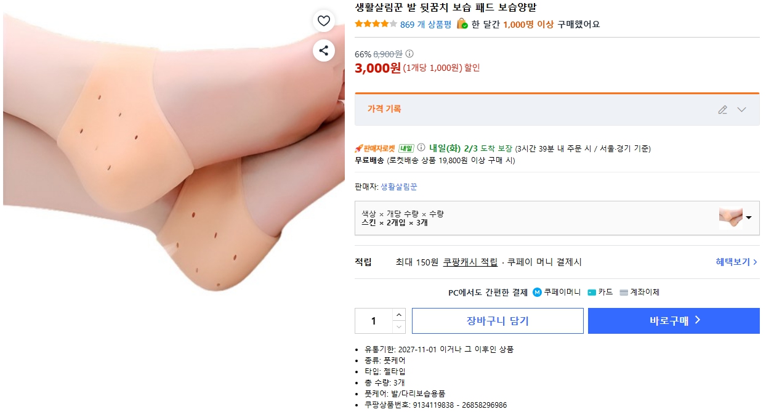Click the heart wishlist icon
Viewport: 766px width, 412px height.
324,21
